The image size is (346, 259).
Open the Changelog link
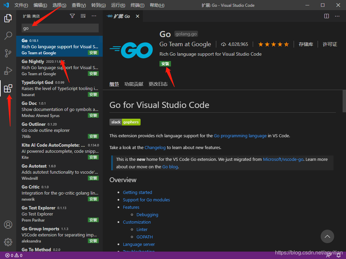pos(155,148)
